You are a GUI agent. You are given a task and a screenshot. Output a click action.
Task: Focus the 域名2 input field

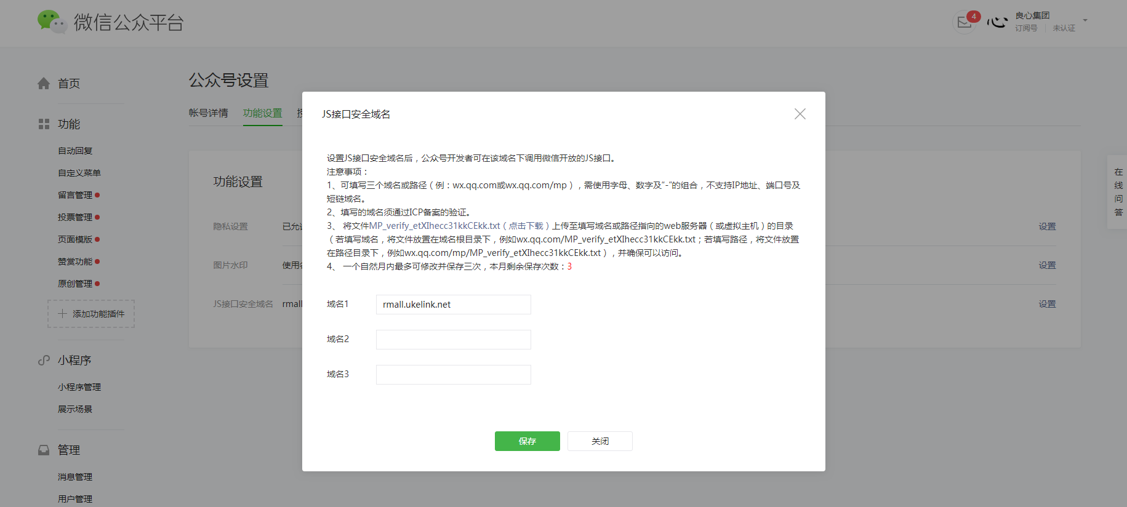(454, 340)
